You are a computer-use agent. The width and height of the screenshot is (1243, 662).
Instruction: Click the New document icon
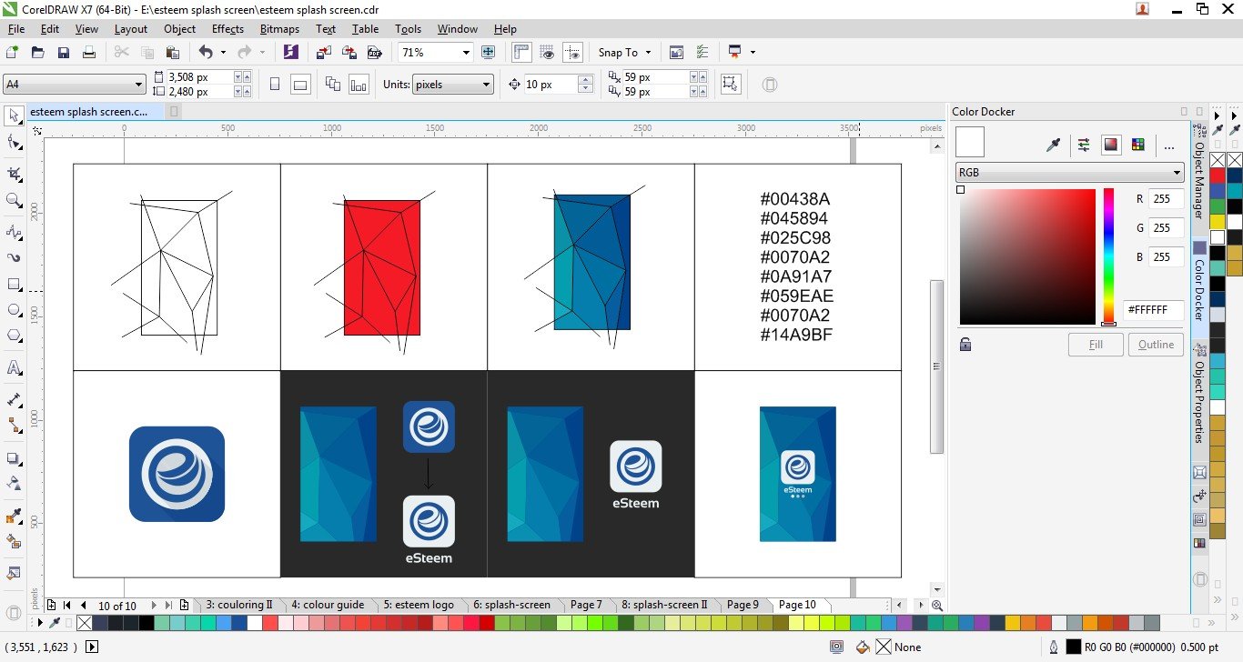click(13, 53)
